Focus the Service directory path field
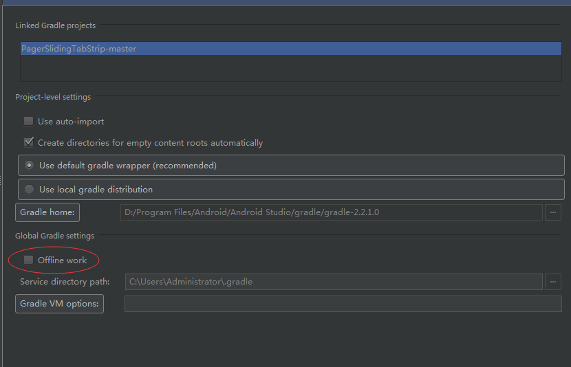This screenshot has height=367, width=571. click(x=334, y=282)
